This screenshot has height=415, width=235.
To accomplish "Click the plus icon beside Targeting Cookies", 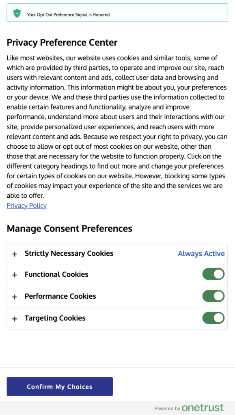I will 15,318.
